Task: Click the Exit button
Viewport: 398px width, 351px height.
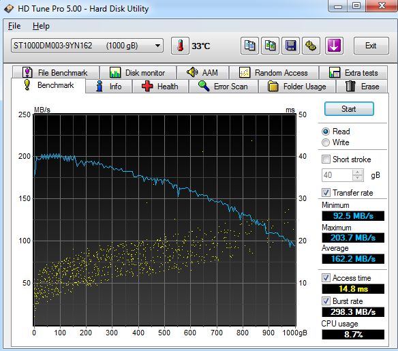Action: (x=371, y=46)
